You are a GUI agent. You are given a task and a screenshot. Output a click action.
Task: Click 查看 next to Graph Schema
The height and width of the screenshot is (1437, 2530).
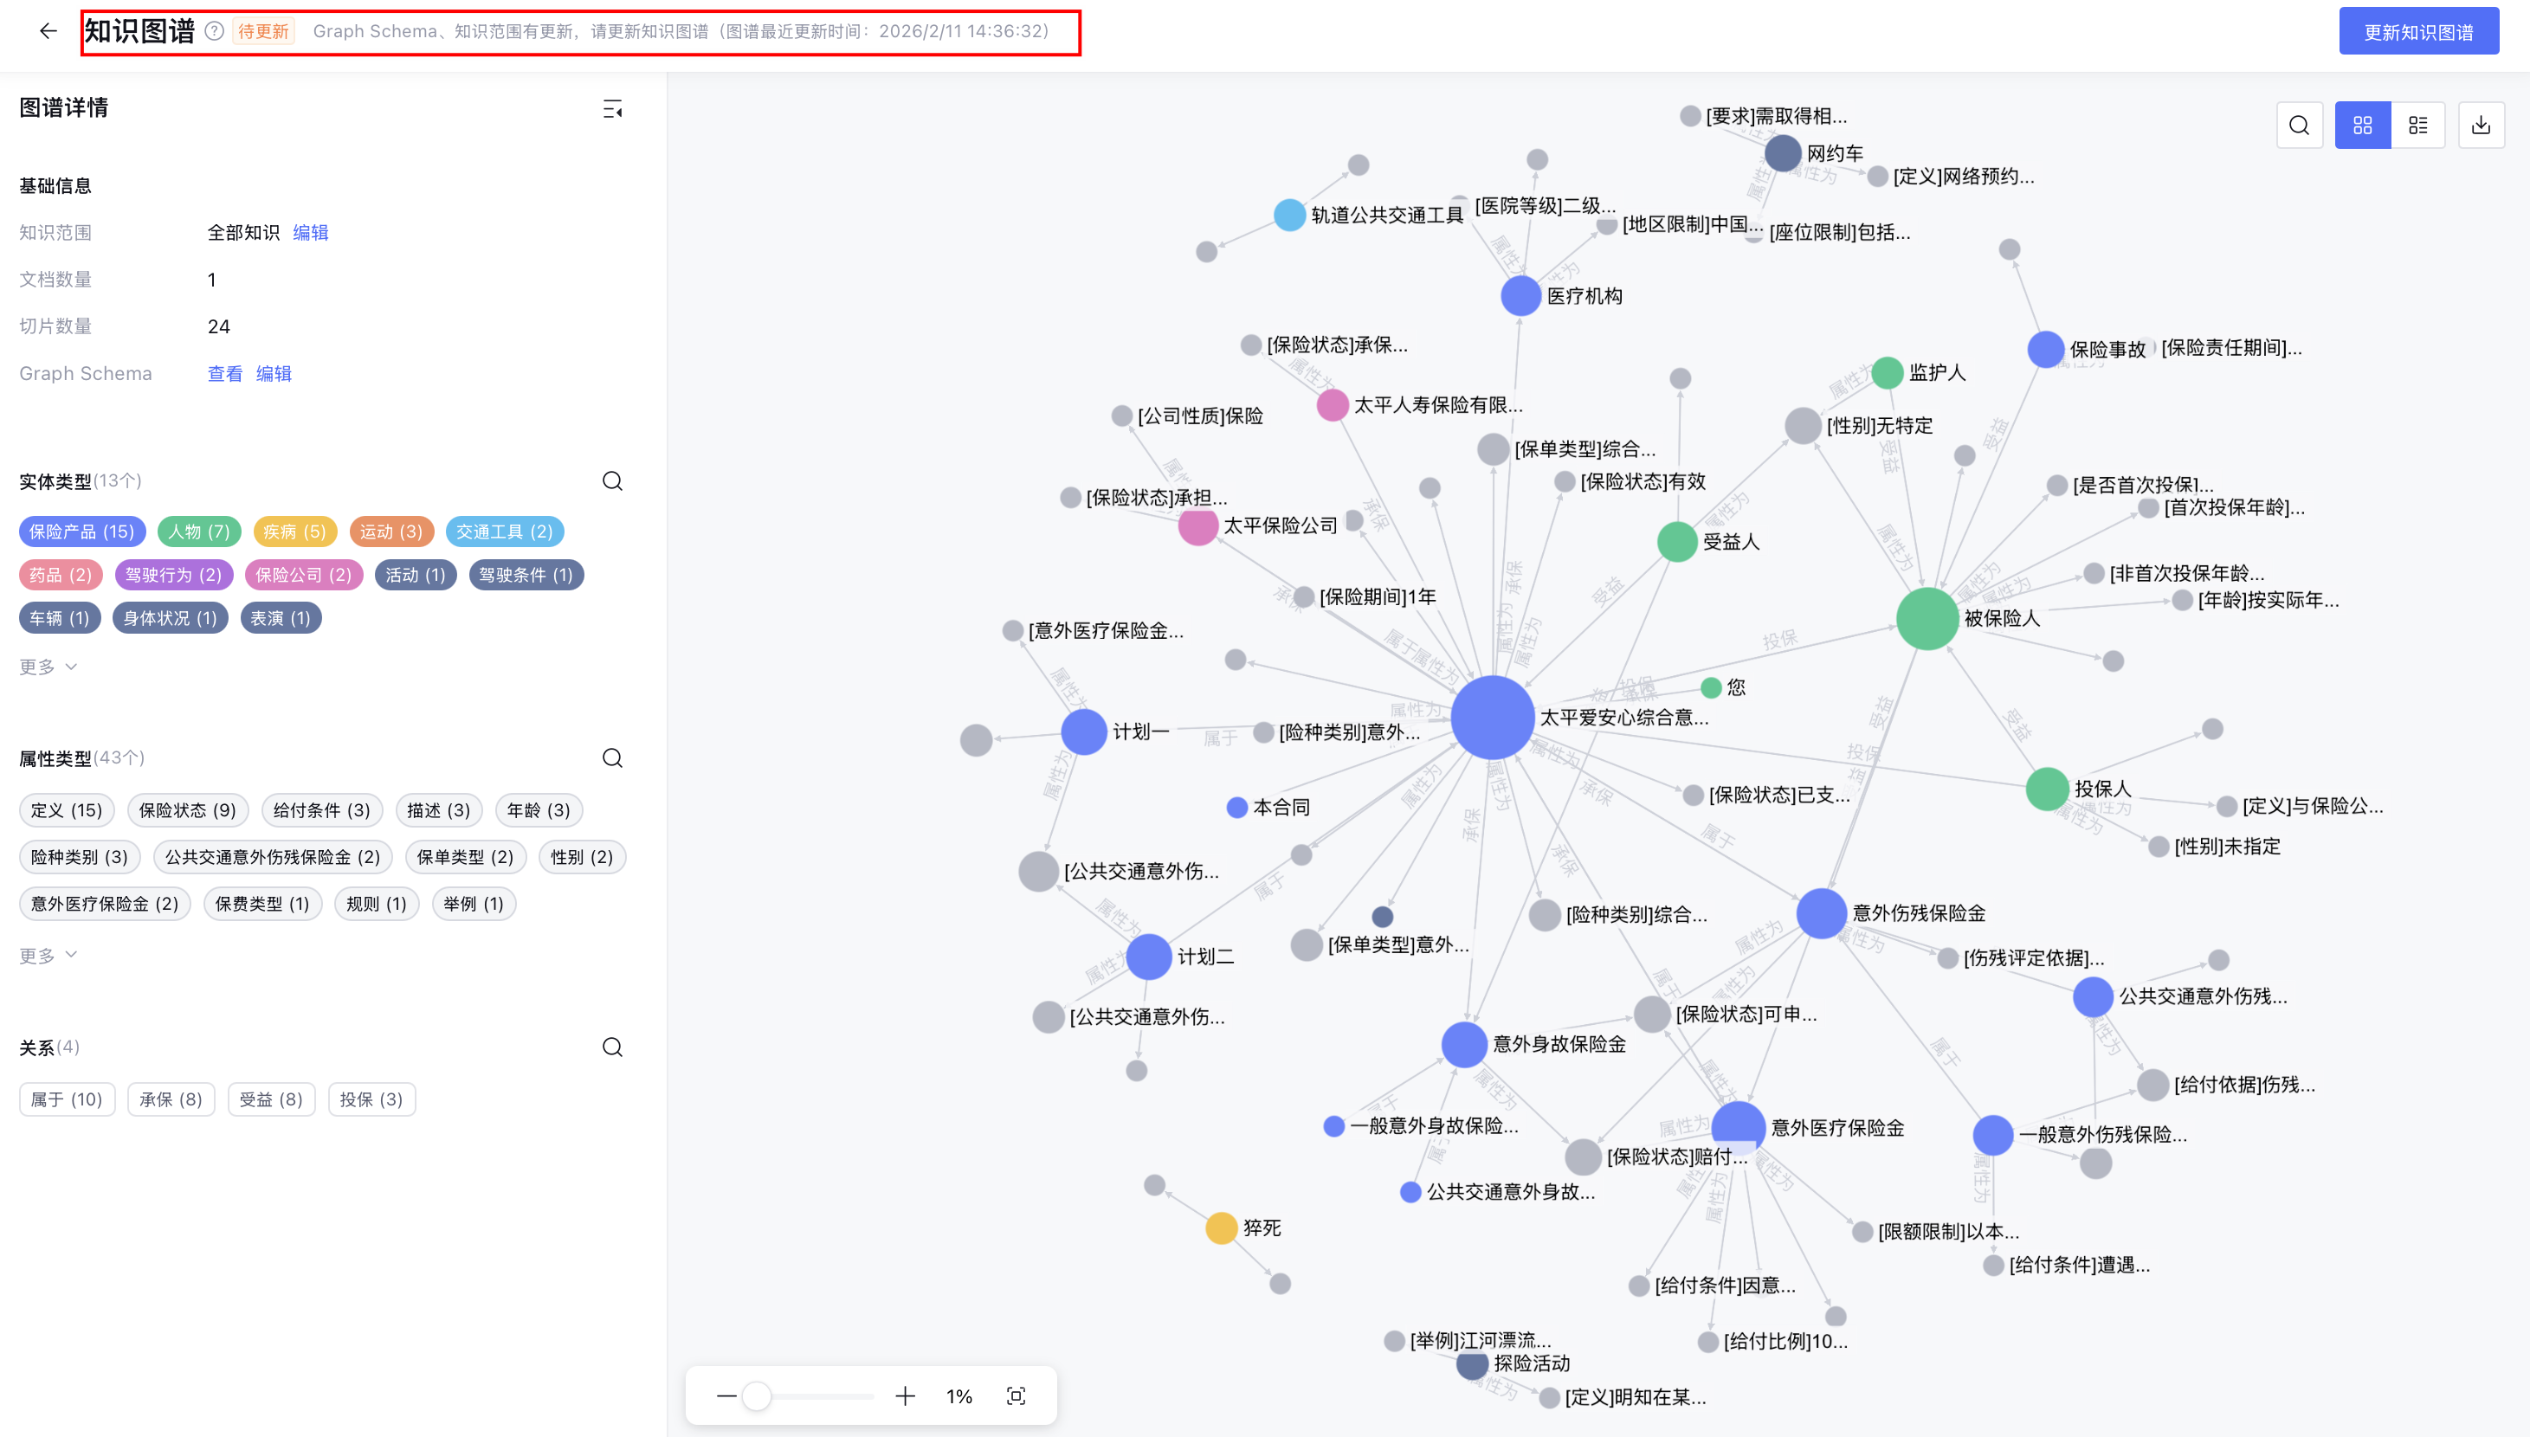click(224, 374)
